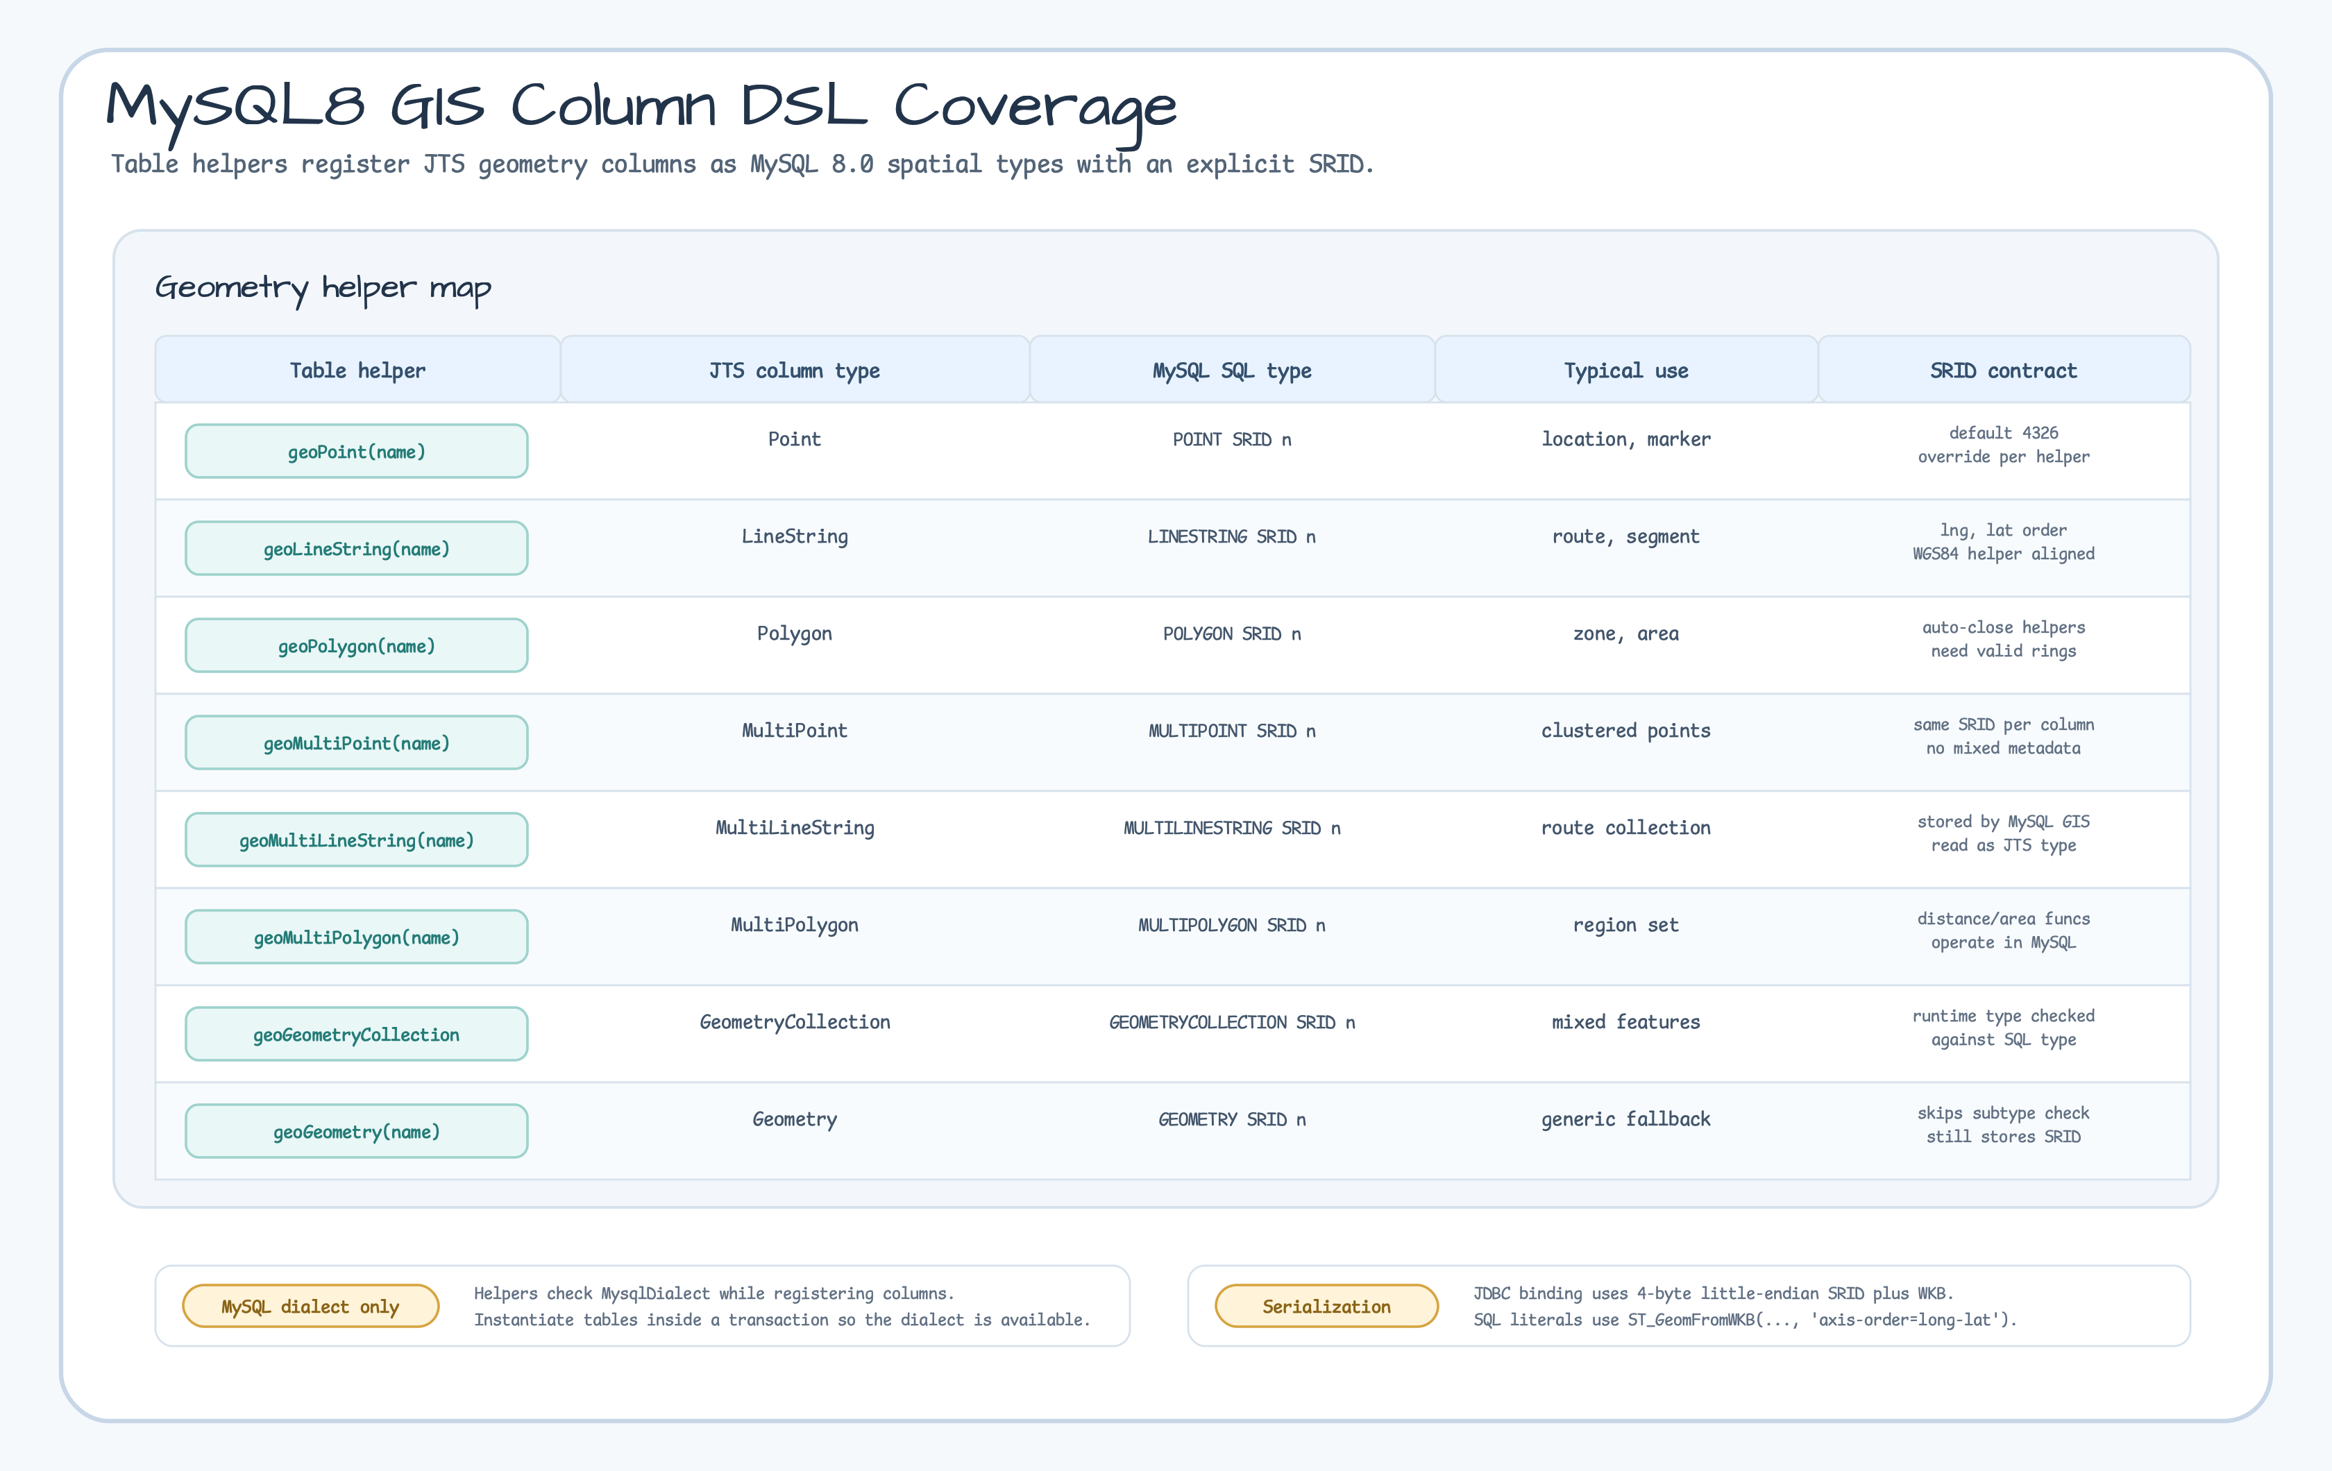Select the geoPolygon(name) helper pill

pyautogui.click(x=356, y=646)
